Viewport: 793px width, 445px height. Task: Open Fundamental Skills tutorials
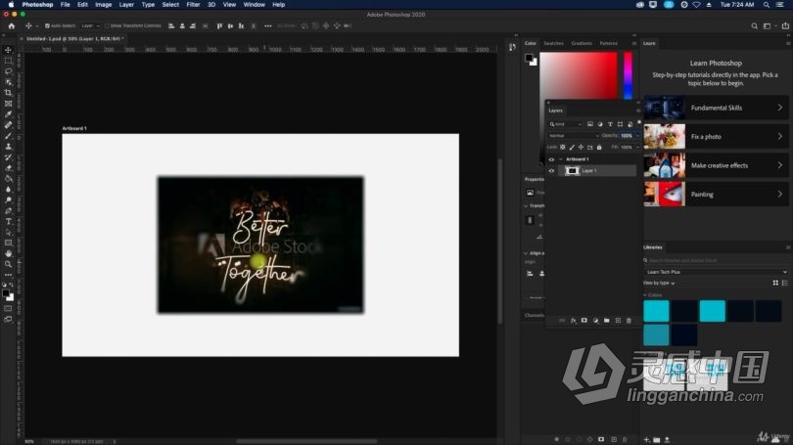716,108
